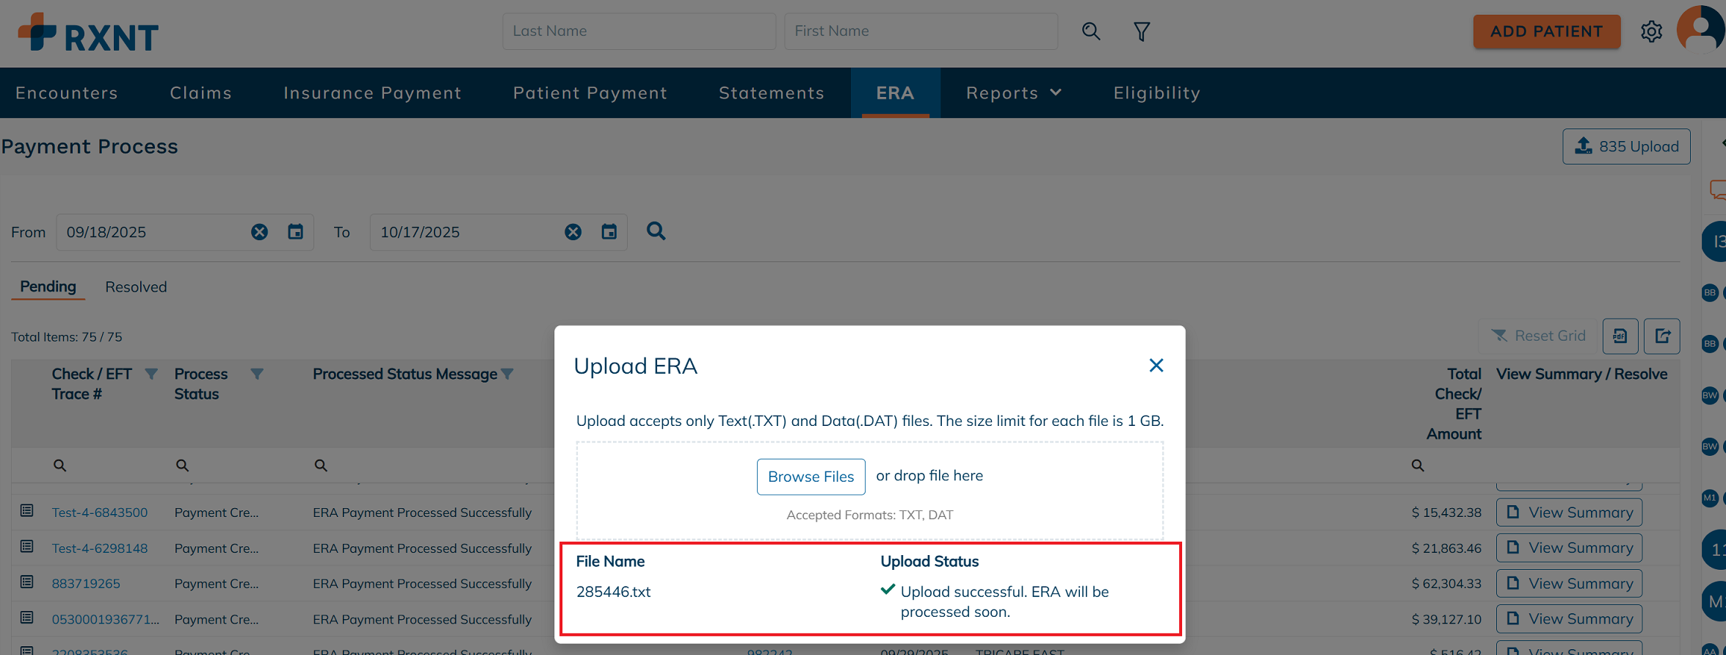1726x655 pixels.
Task: Click the patient search magnifier icon
Action: click(1090, 31)
